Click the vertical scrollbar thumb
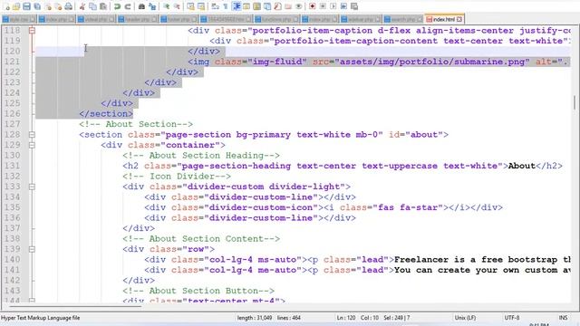 575,102
